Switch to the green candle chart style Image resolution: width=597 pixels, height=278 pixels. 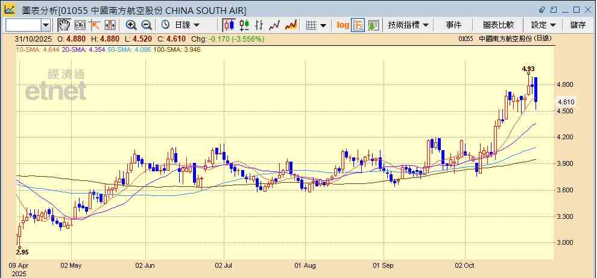pyautogui.click(x=244, y=25)
